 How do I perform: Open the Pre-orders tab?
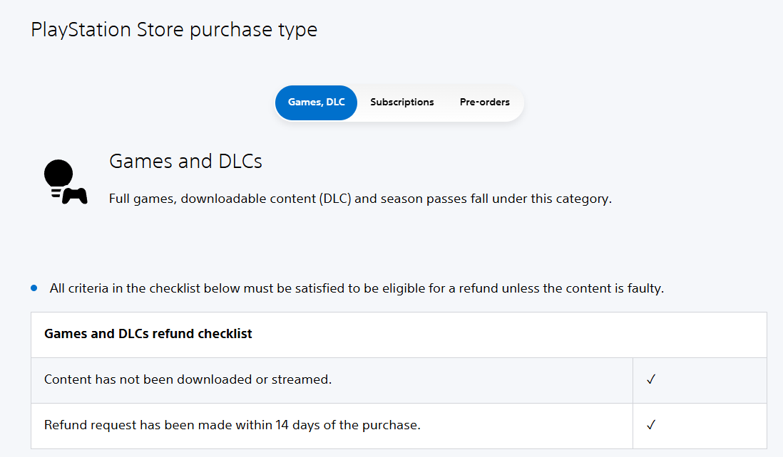tap(484, 103)
